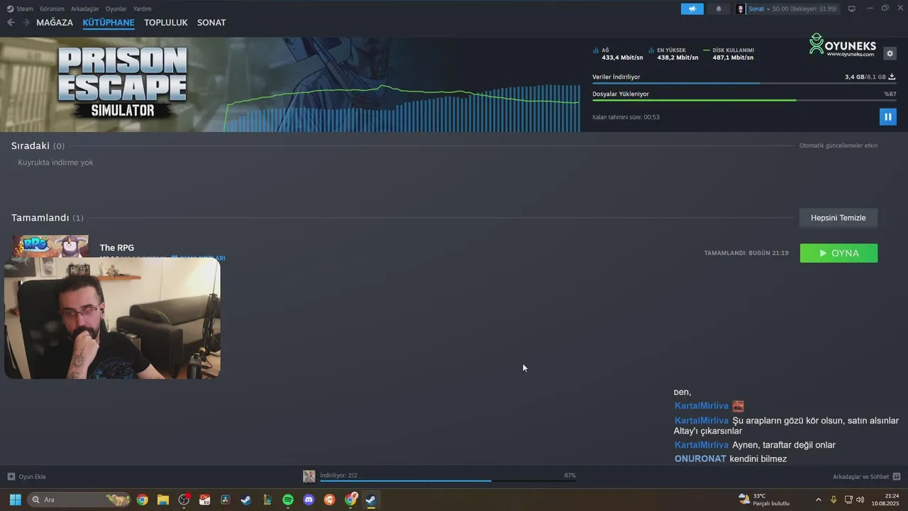Click the EN YÜKSEK 438,2 Mbit/sn stat

(673, 54)
